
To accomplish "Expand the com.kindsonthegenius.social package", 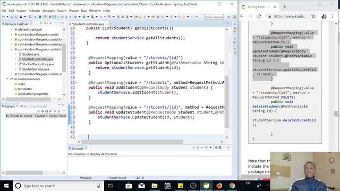I will coord(12,34).
